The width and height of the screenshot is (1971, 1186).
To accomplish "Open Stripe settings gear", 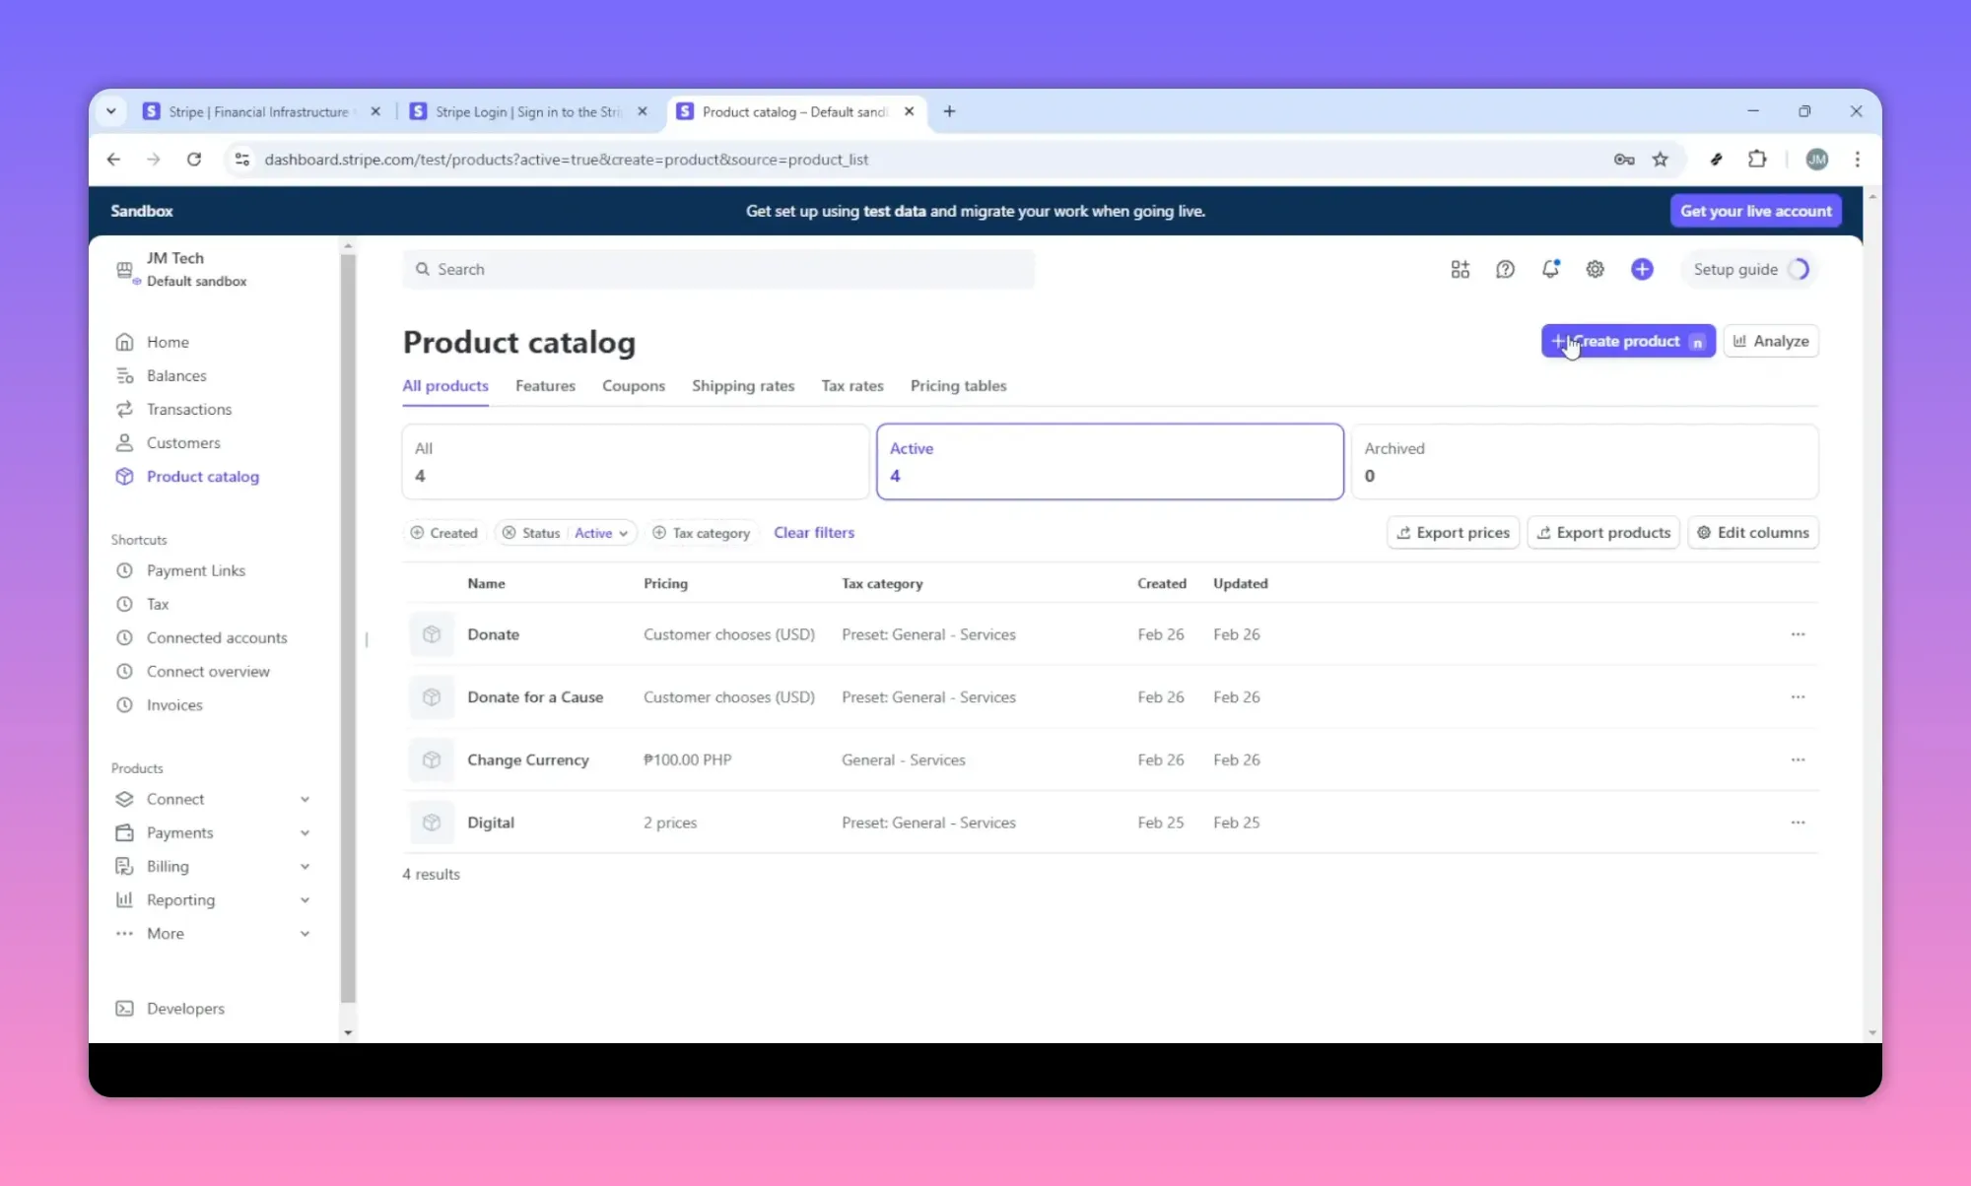I will click(1596, 269).
